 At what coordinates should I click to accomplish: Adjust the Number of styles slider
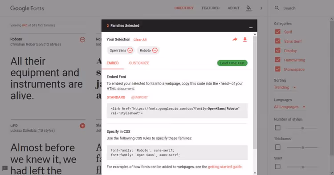point(302,128)
